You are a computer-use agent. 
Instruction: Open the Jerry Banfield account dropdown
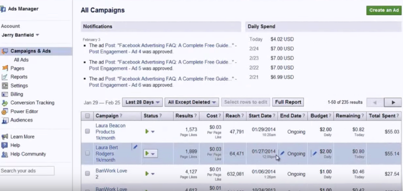tap(20, 35)
